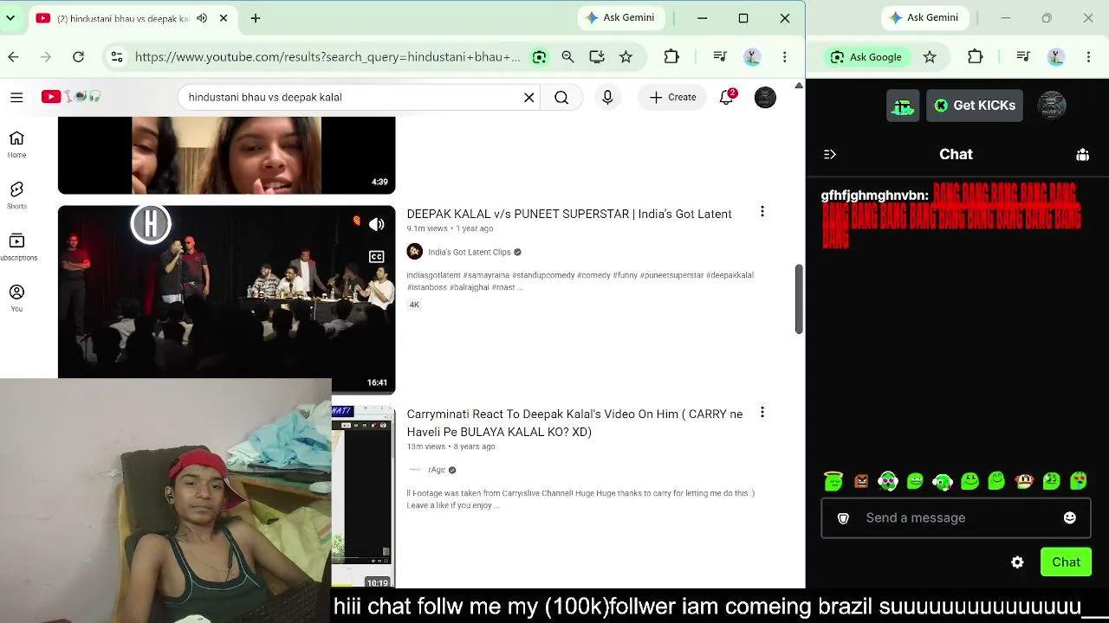The image size is (1109, 623).
Task: Click the Create button on YouTube
Action: click(673, 97)
